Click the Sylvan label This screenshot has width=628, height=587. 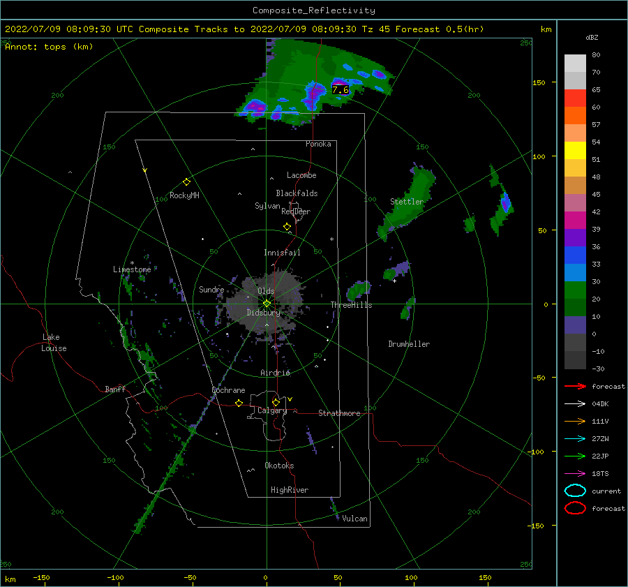point(267,206)
